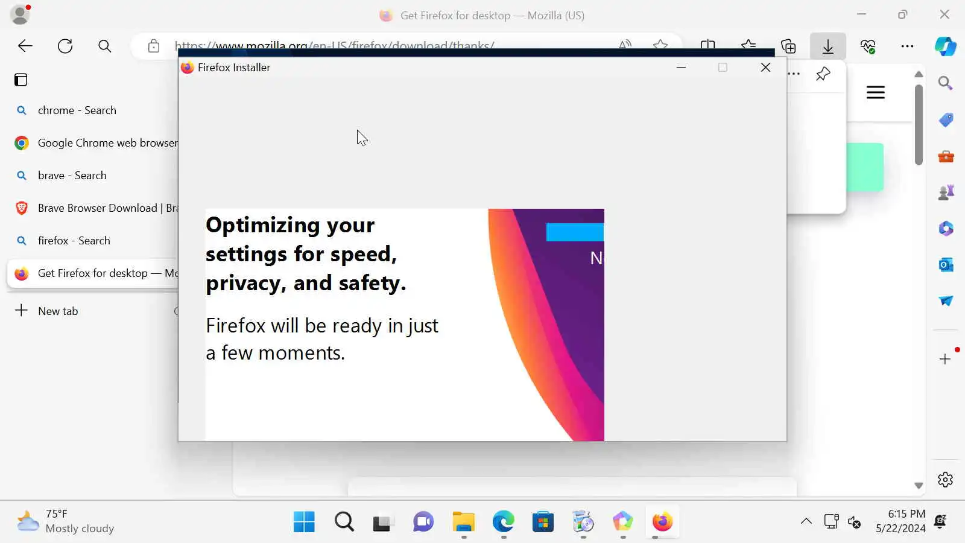Open File Explorer from the taskbar
The height and width of the screenshot is (543, 965).
tap(463, 522)
